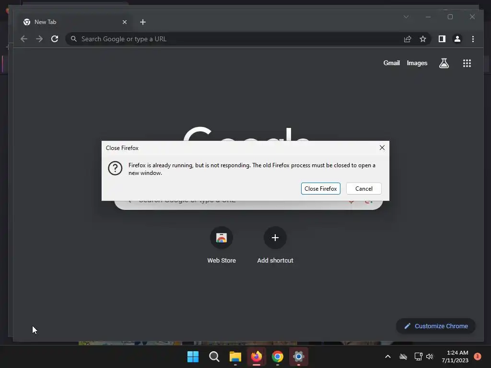
Task: Dismiss dialog with its X icon
Action: point(382,148)
